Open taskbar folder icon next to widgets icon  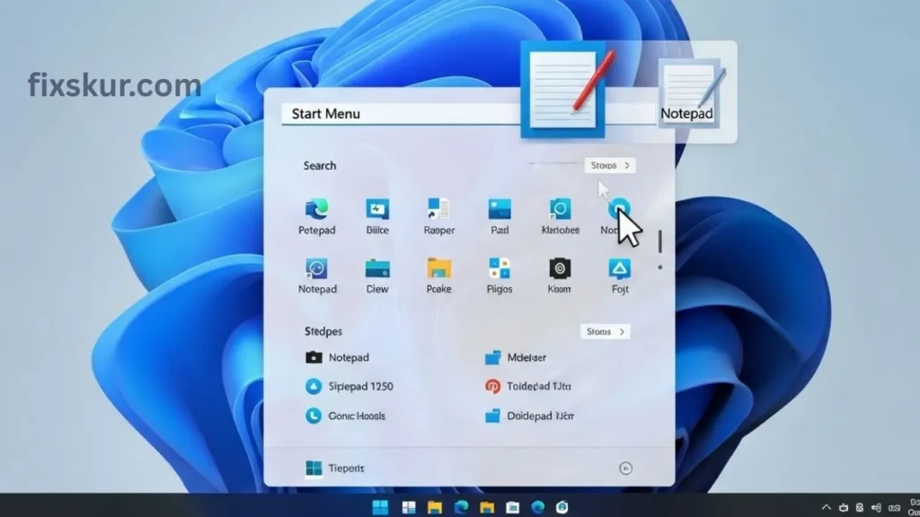435,507
